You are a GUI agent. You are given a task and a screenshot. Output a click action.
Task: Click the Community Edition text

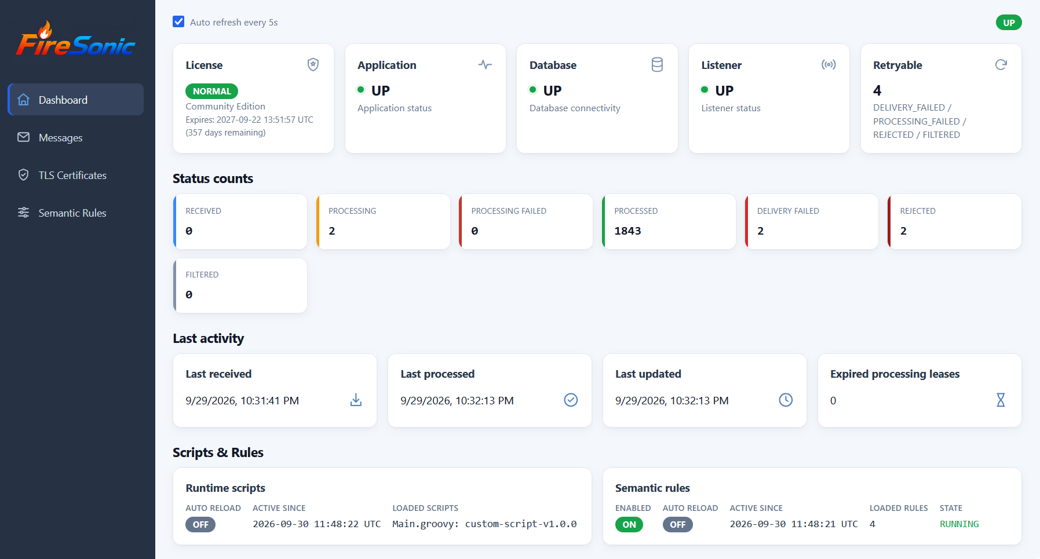click(225, 107)
